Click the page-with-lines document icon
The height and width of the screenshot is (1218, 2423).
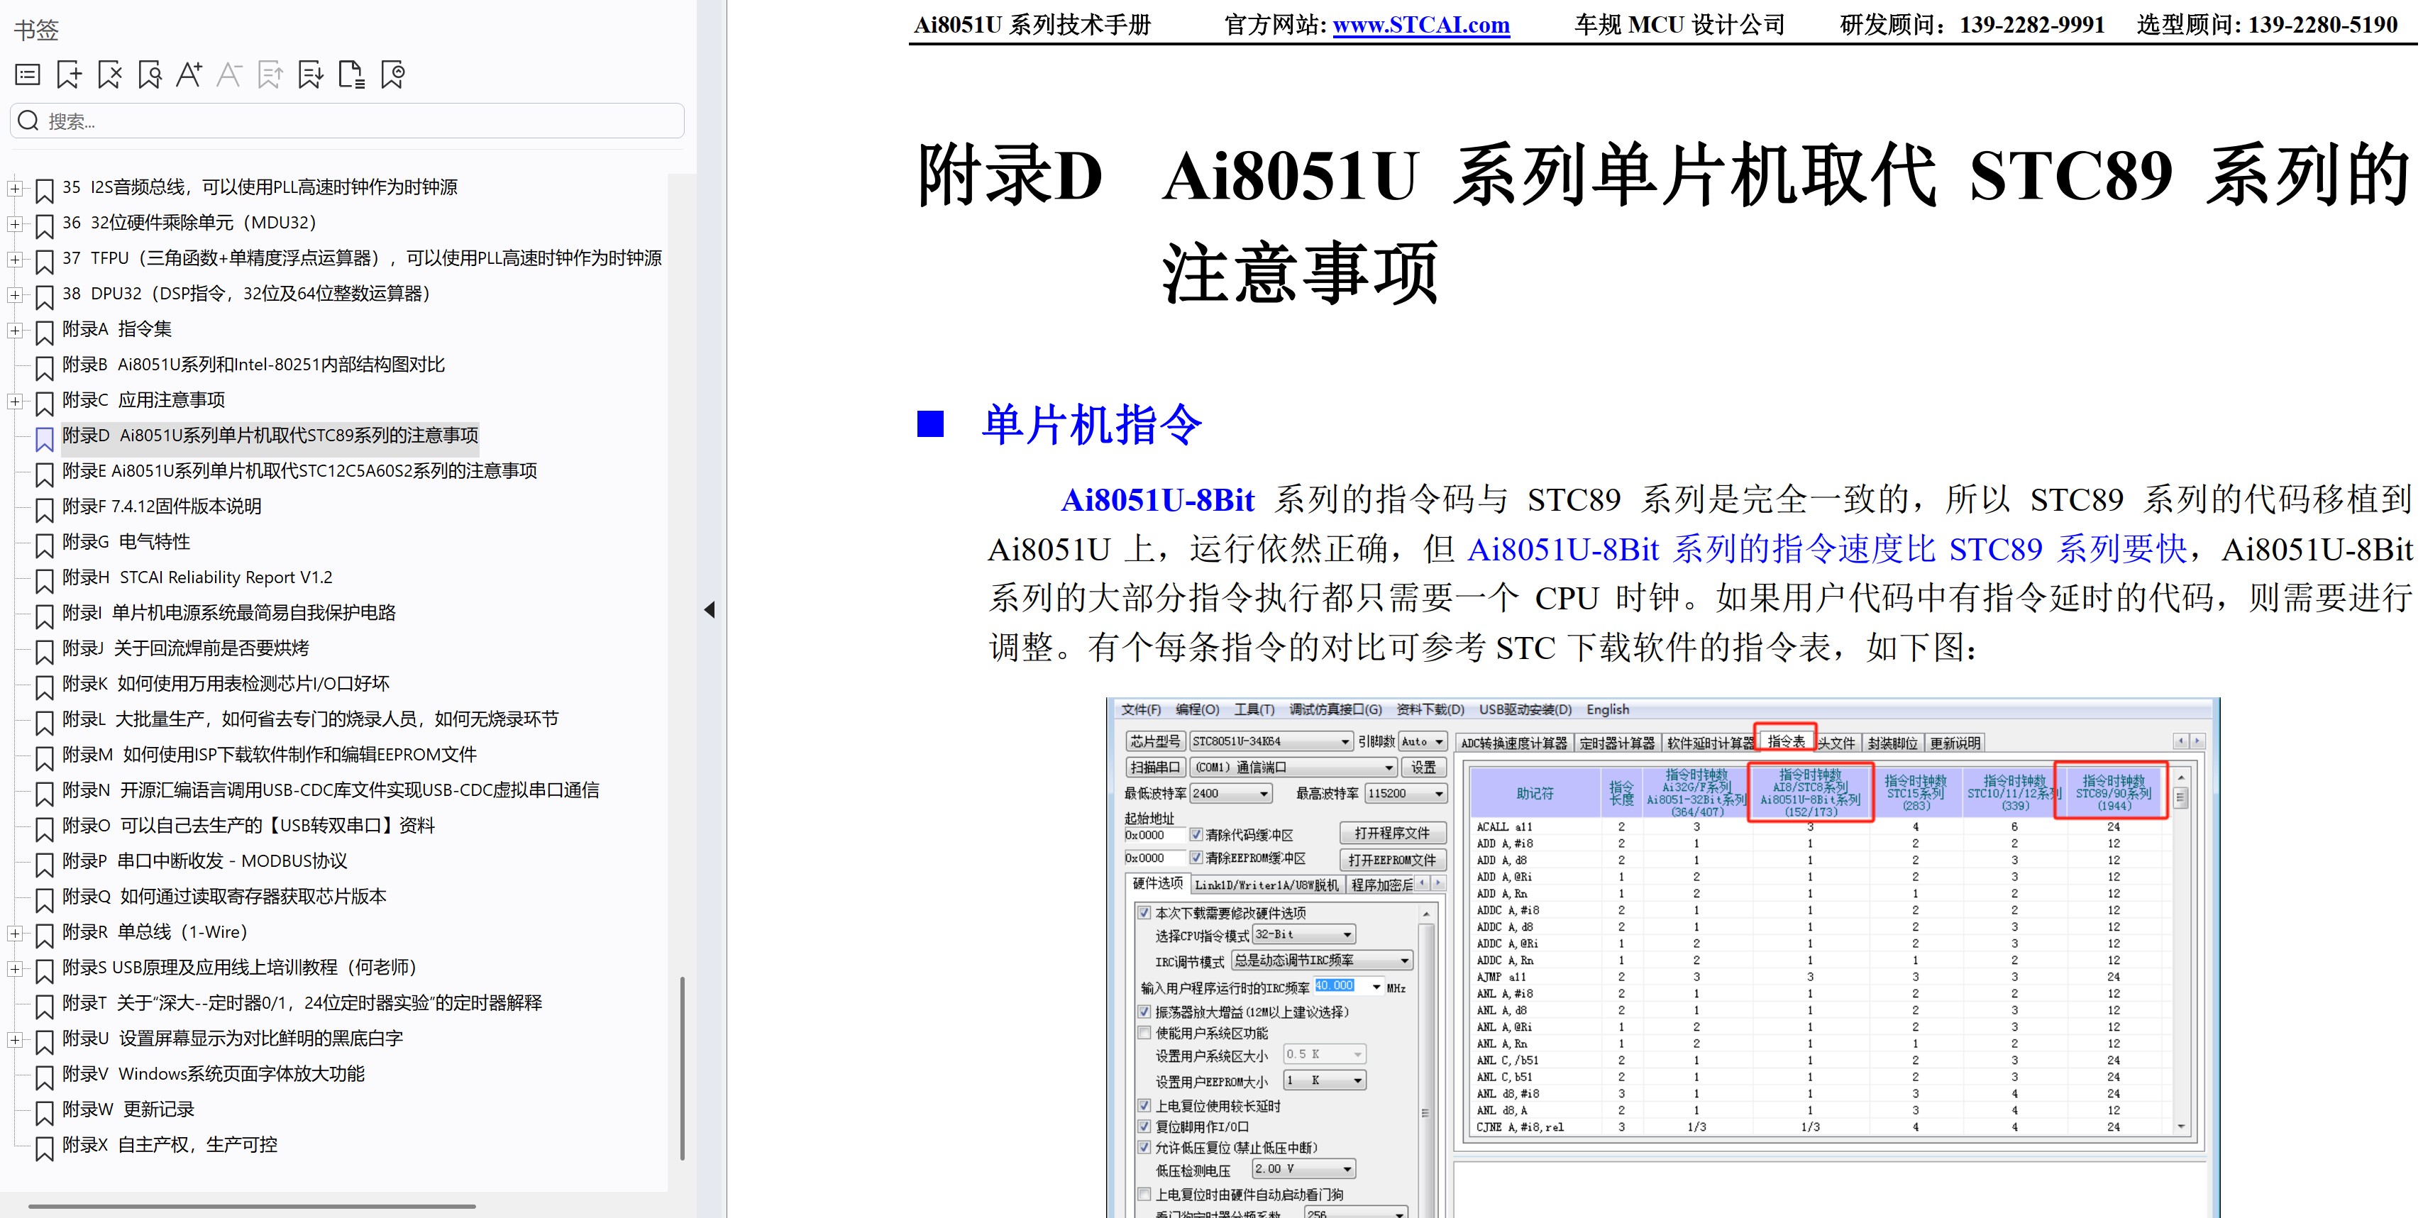pos(351,74)
